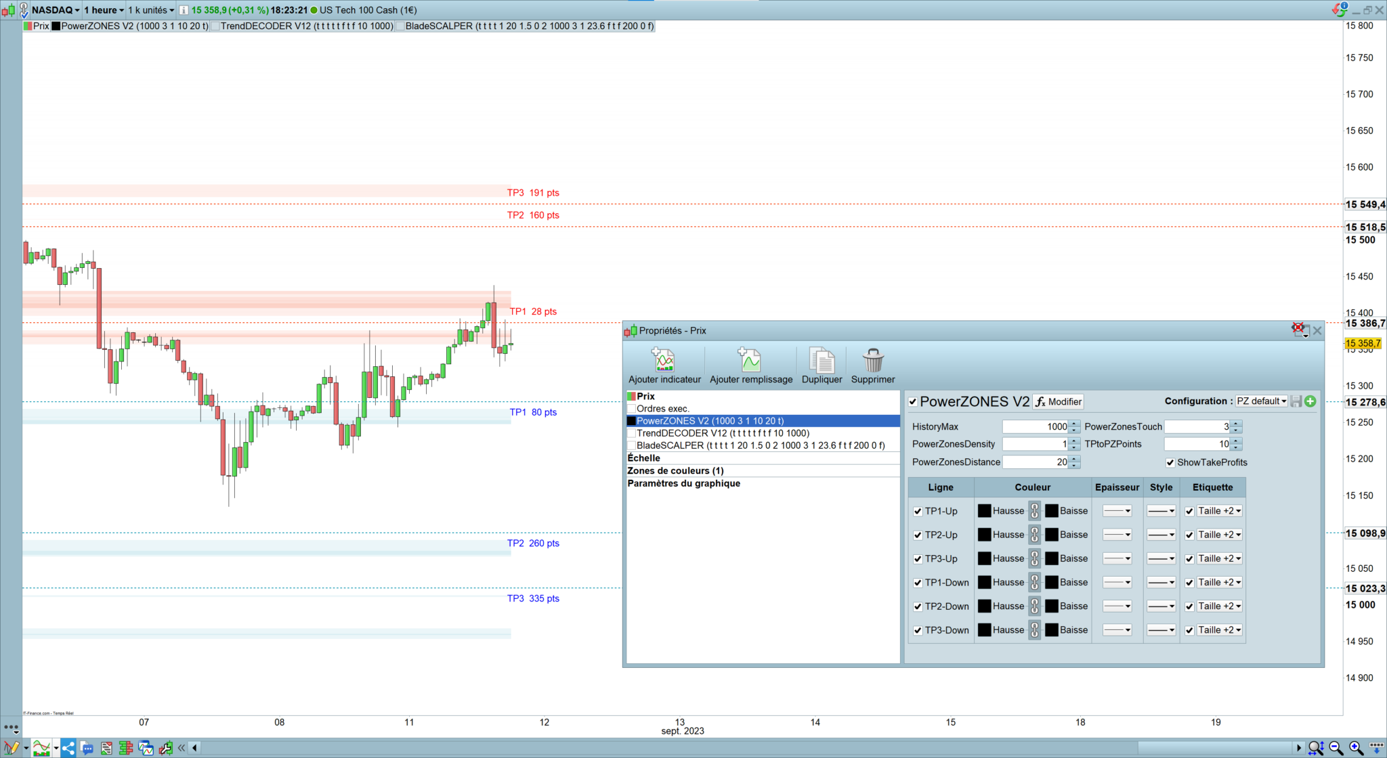Screen dimensions: 1387x758
Task: Click the blue share icon
Action: [x=68, y=748]
